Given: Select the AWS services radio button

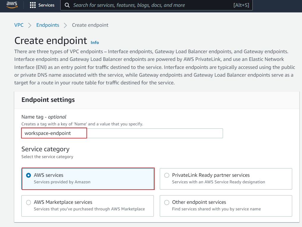Looking at the screenshot, I should click(29, 175).
